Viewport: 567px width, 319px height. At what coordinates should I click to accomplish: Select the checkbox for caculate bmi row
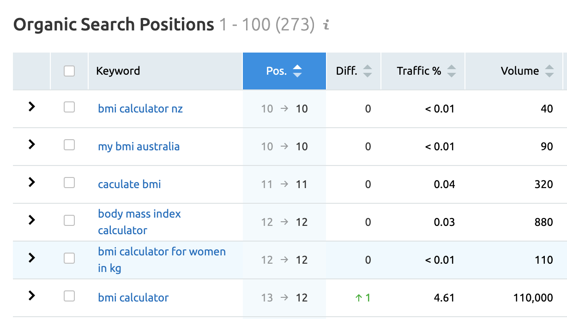(69, 183)
